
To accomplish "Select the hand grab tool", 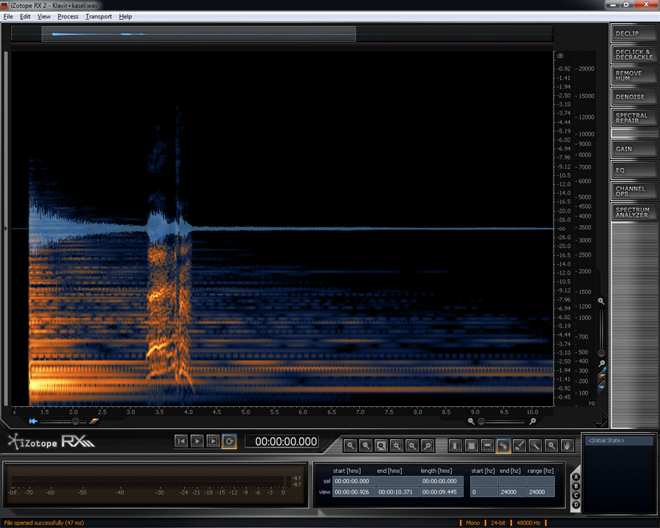I will tap(567, 445).
